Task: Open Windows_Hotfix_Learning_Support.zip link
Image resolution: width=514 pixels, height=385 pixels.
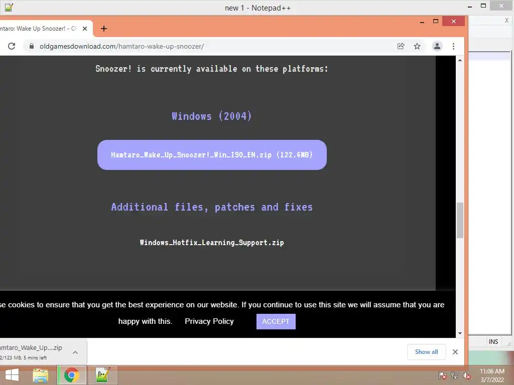Action: point(212,243)
